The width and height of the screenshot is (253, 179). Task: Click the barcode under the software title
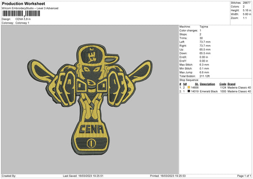pos(21,14)
